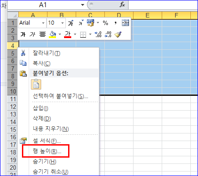Screen dimensions: 198x176
Task: Open the font size 10 dropdown
Action: point(63,23)
